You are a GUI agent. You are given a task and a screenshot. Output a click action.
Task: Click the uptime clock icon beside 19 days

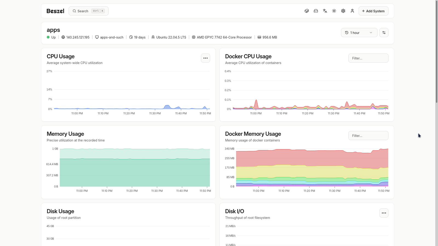[131, 37]
